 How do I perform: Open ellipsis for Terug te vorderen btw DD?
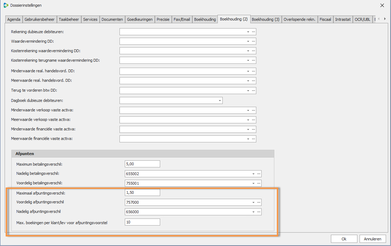tap(253, 91)
